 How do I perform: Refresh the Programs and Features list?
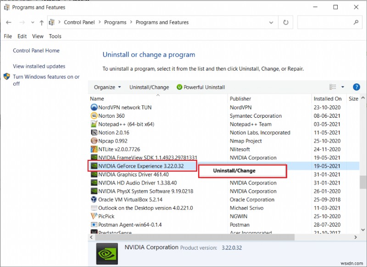coord(286,22)
